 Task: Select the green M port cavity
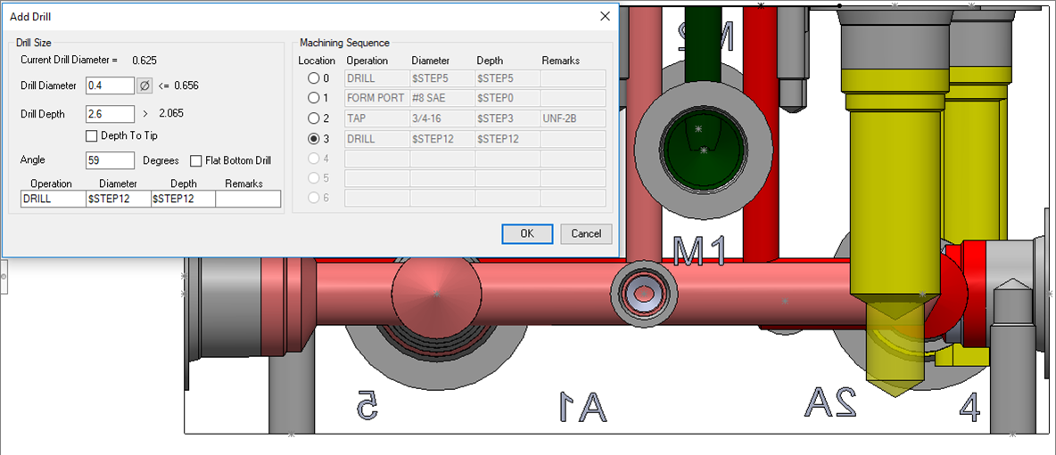[x=701, y=143]
